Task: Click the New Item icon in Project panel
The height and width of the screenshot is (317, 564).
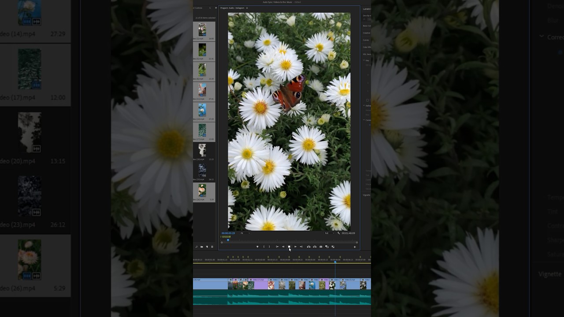Action: pos(207,247)
